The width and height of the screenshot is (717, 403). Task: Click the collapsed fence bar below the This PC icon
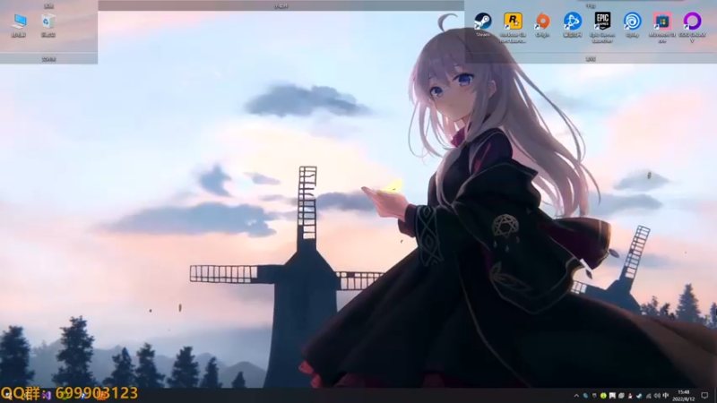click(x=48, y=59)
